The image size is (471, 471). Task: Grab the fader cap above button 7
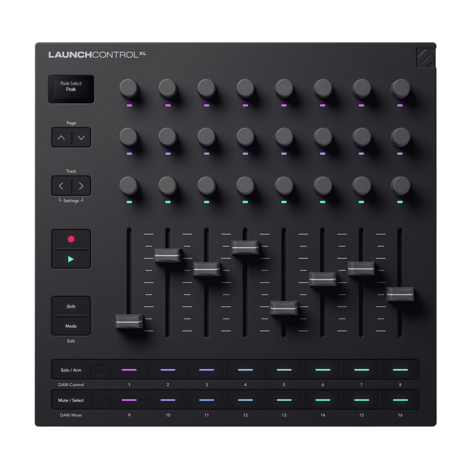point(361,268)
